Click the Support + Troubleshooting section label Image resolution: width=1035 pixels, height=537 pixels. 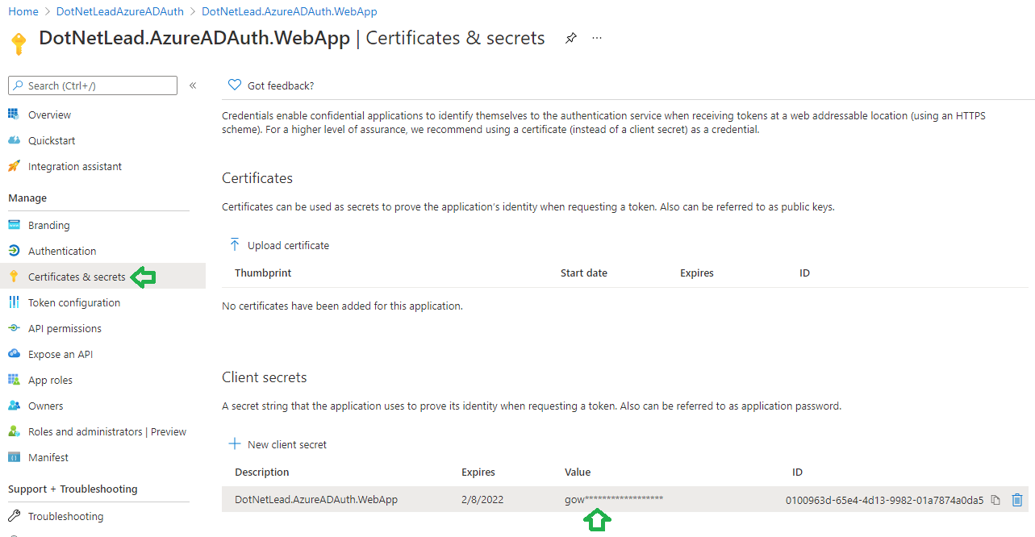[73, 489]
